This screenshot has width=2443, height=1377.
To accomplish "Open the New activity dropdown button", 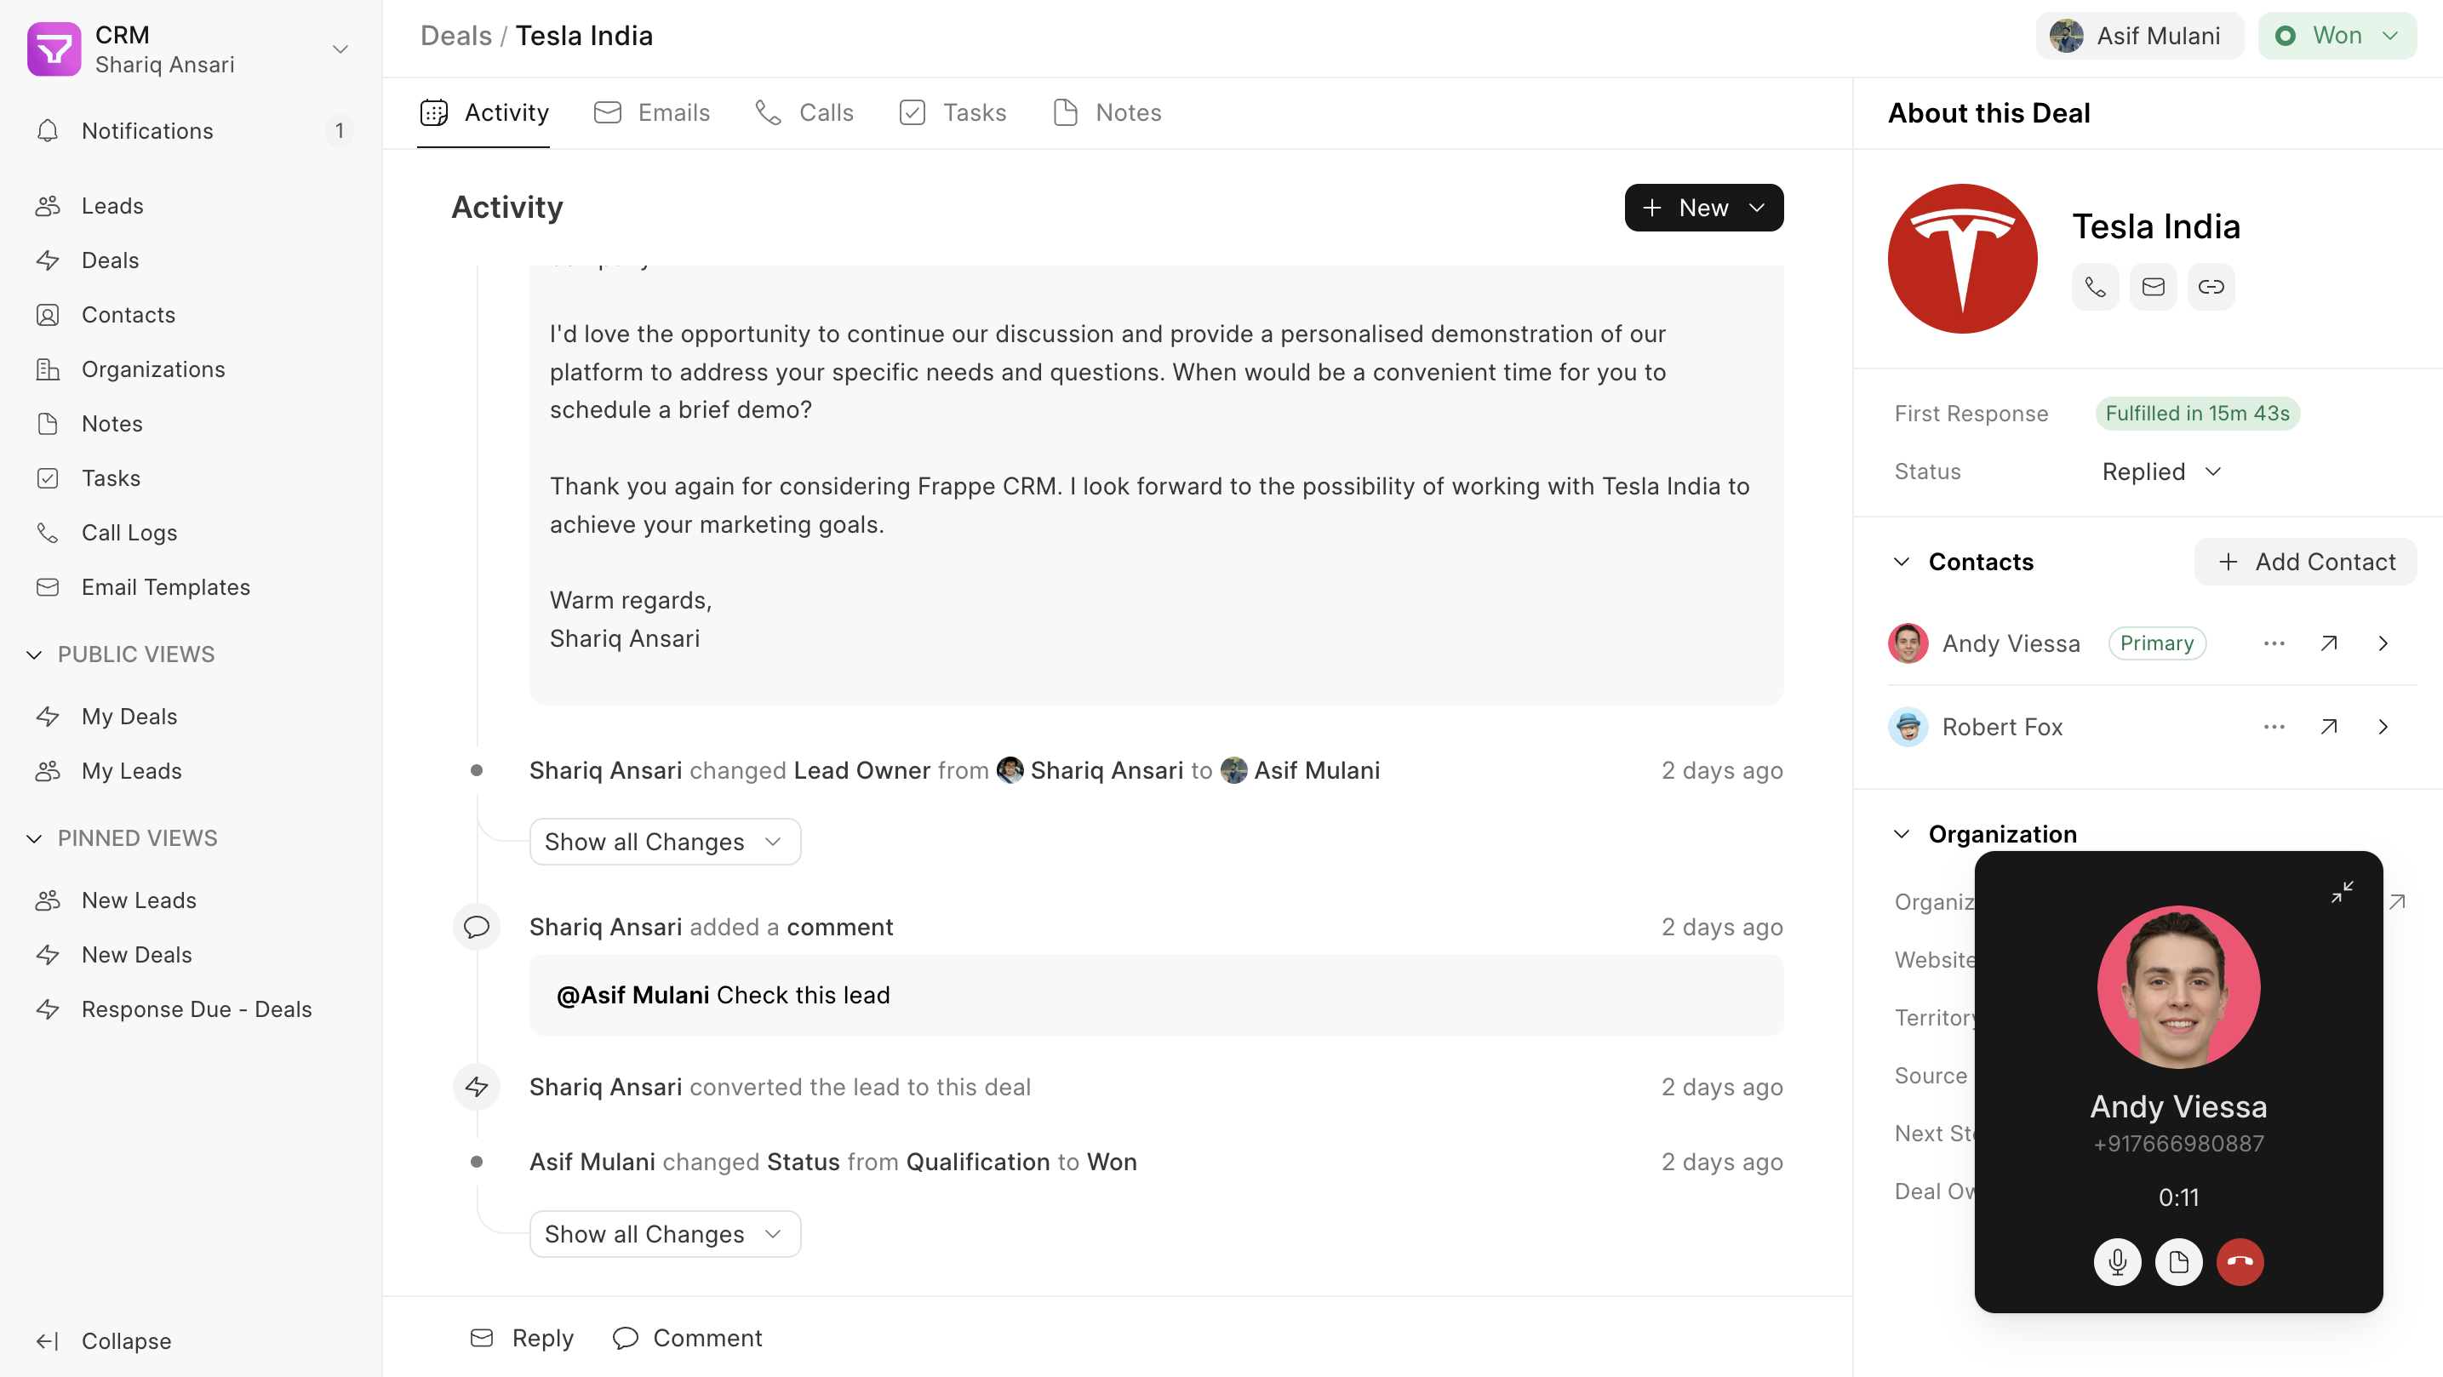I will [x=1703, y=208].
